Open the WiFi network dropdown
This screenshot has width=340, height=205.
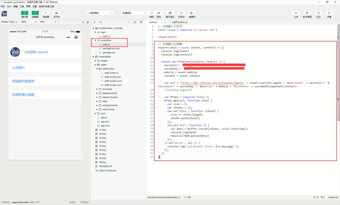tap(48, 22)
